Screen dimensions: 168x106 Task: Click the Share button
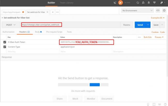pyautogui.click(x=59, y=99)
